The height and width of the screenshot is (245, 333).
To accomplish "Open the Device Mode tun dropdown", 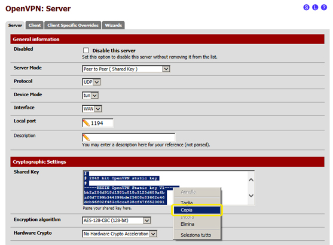I will click(x=90, y=96).
